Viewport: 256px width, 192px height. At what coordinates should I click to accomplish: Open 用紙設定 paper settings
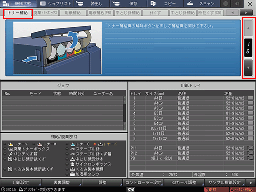pos(21,183)
